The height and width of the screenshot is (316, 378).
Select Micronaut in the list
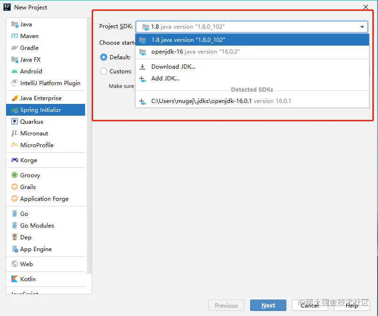click(x=46, y=133)
